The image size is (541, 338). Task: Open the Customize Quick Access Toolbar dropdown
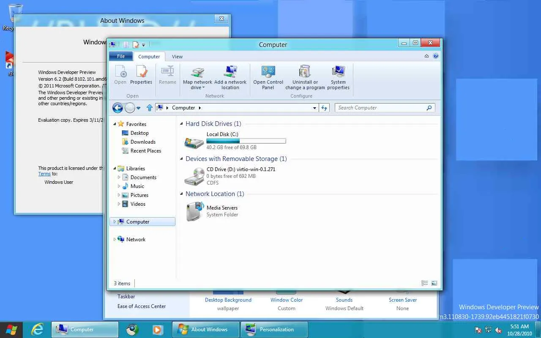click(144, 45)
